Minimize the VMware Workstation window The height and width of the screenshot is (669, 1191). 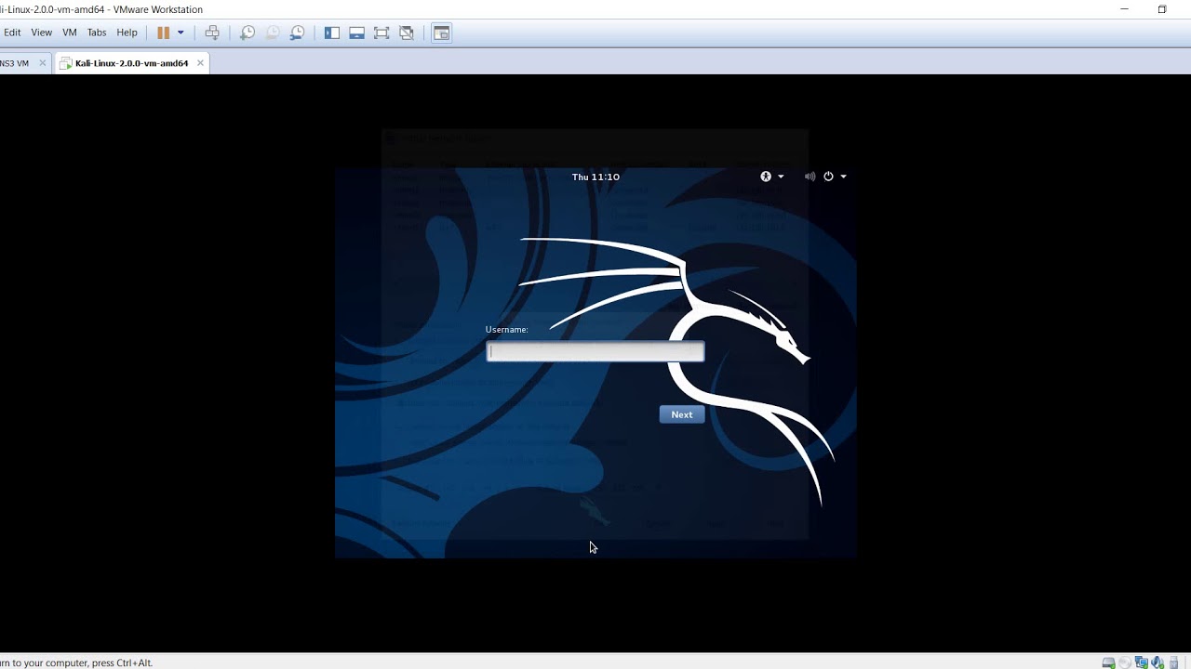click(1124, 9)
